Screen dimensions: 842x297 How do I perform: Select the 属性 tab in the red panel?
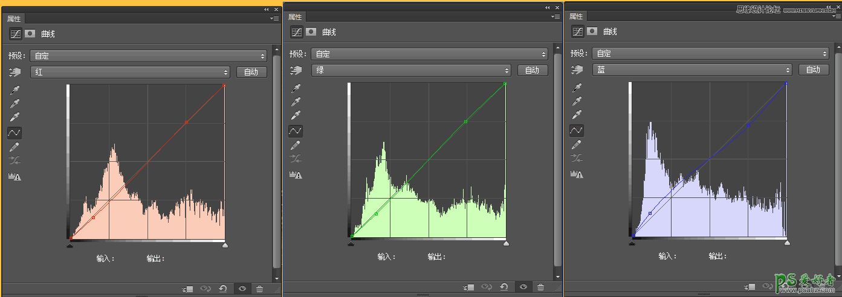pos(14,19)
